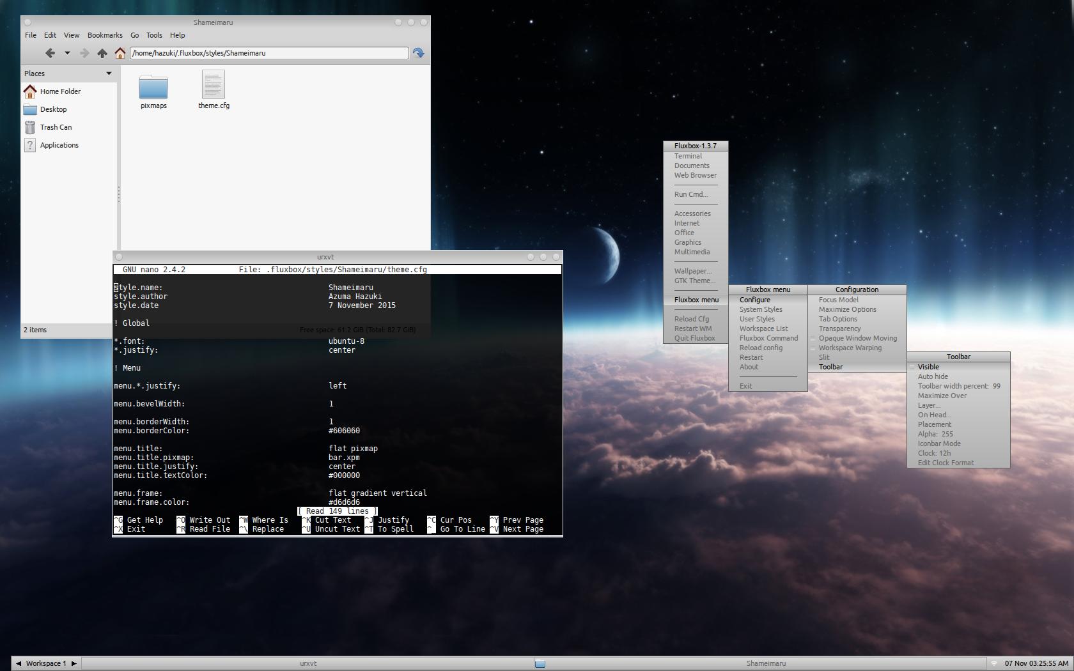Choose Reload config in Fluxbox menu

[768, 348]
